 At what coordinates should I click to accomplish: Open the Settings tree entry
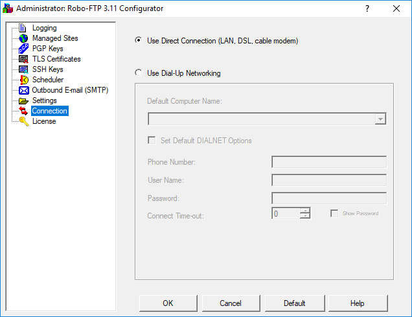45,100
